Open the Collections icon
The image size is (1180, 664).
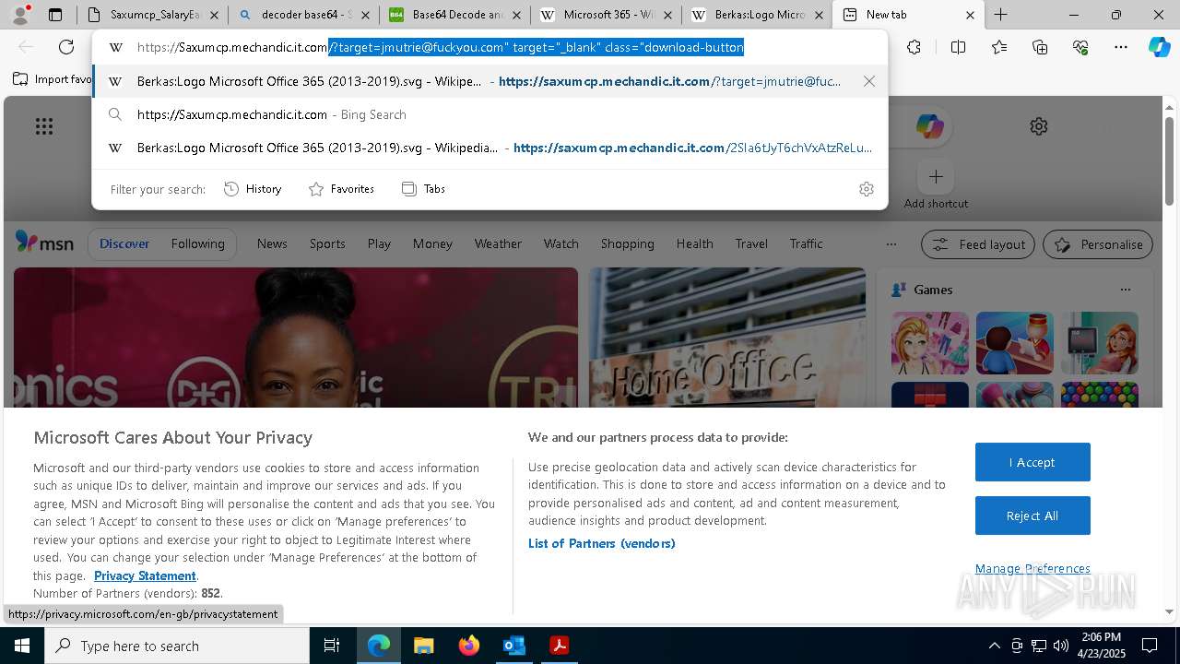[1040, 47]
